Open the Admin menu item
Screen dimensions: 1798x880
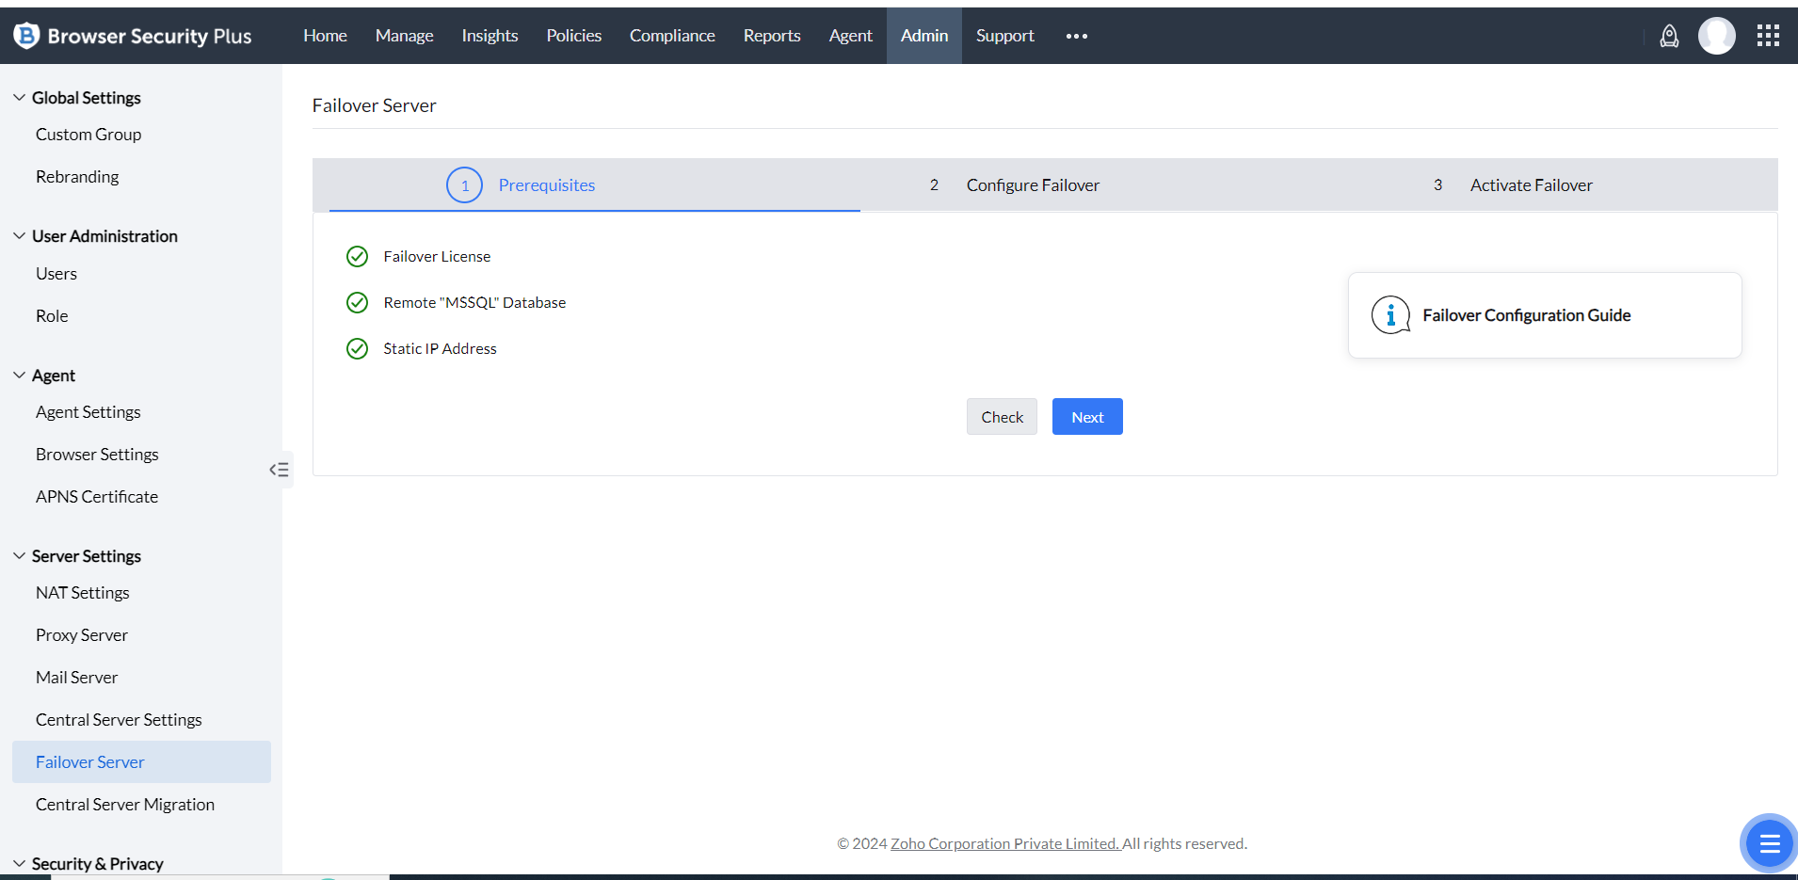pyautogui.click(x=923, y=36)
